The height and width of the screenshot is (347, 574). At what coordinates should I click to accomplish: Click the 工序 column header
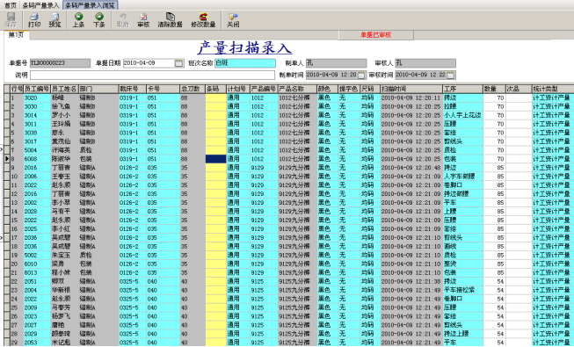pyautogui.click(x=463, y=89)
